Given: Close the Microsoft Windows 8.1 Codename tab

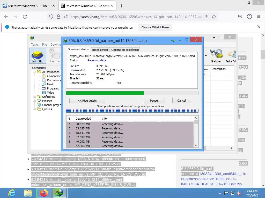Looking at the screenshot, I should pyautogui.click(x=112, y=6).
